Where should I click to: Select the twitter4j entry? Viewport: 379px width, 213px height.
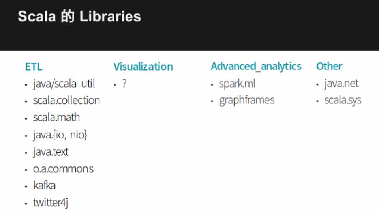(x=51, y=203)
